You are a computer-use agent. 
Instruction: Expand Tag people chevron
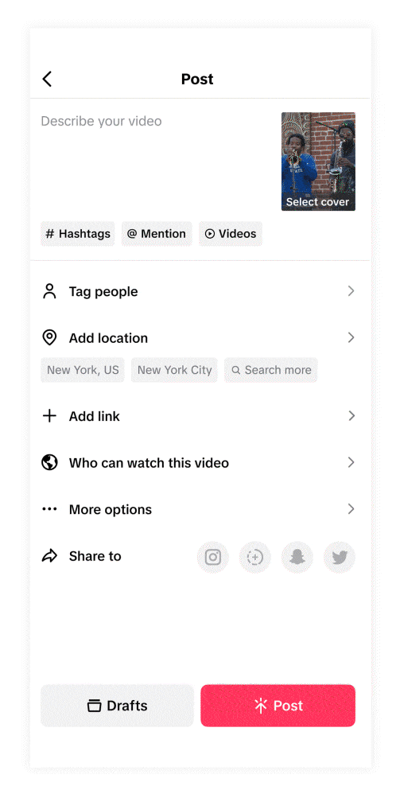pyautogui.click(x=351, y=291)
